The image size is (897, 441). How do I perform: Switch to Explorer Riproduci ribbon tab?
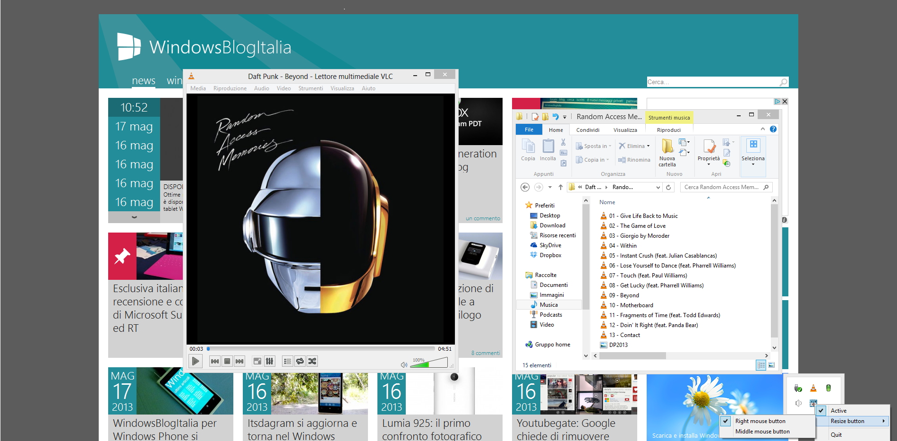(669, 130)
